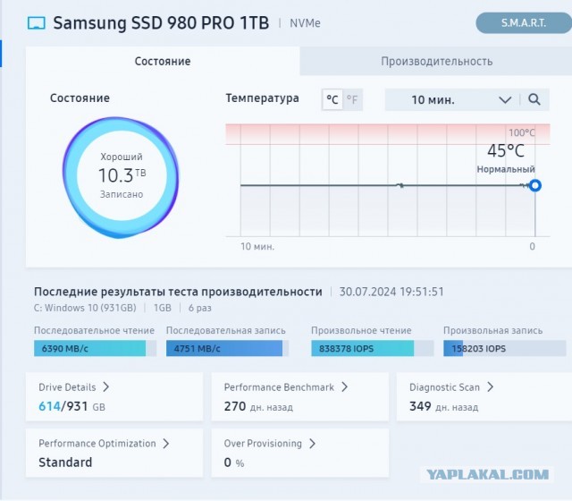
Task: Click the current temperature point on graph
Action: [x=535, y=185]
